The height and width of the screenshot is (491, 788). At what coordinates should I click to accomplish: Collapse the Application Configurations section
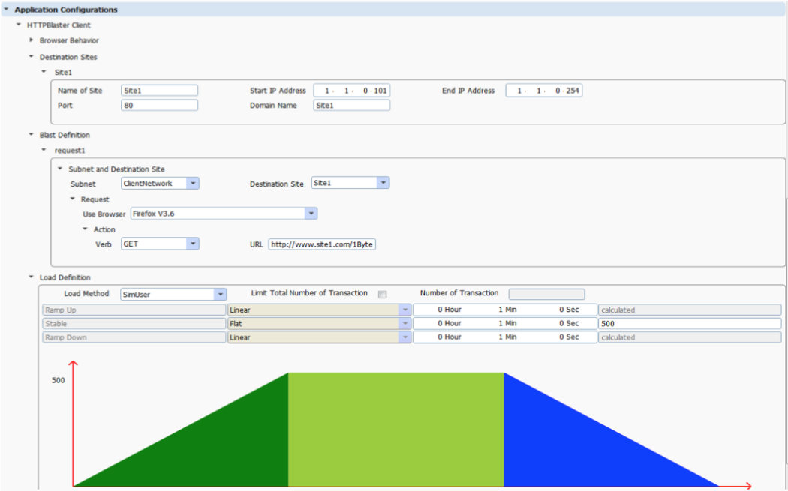(x=8, y=10)
